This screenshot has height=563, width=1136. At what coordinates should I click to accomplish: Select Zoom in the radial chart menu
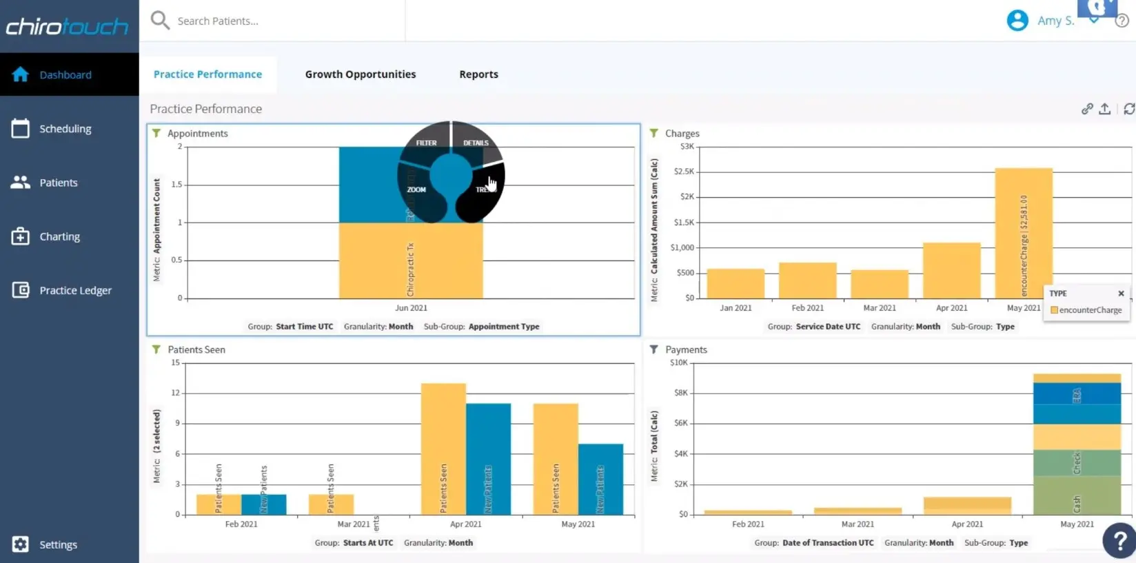[x=416, y=190]
